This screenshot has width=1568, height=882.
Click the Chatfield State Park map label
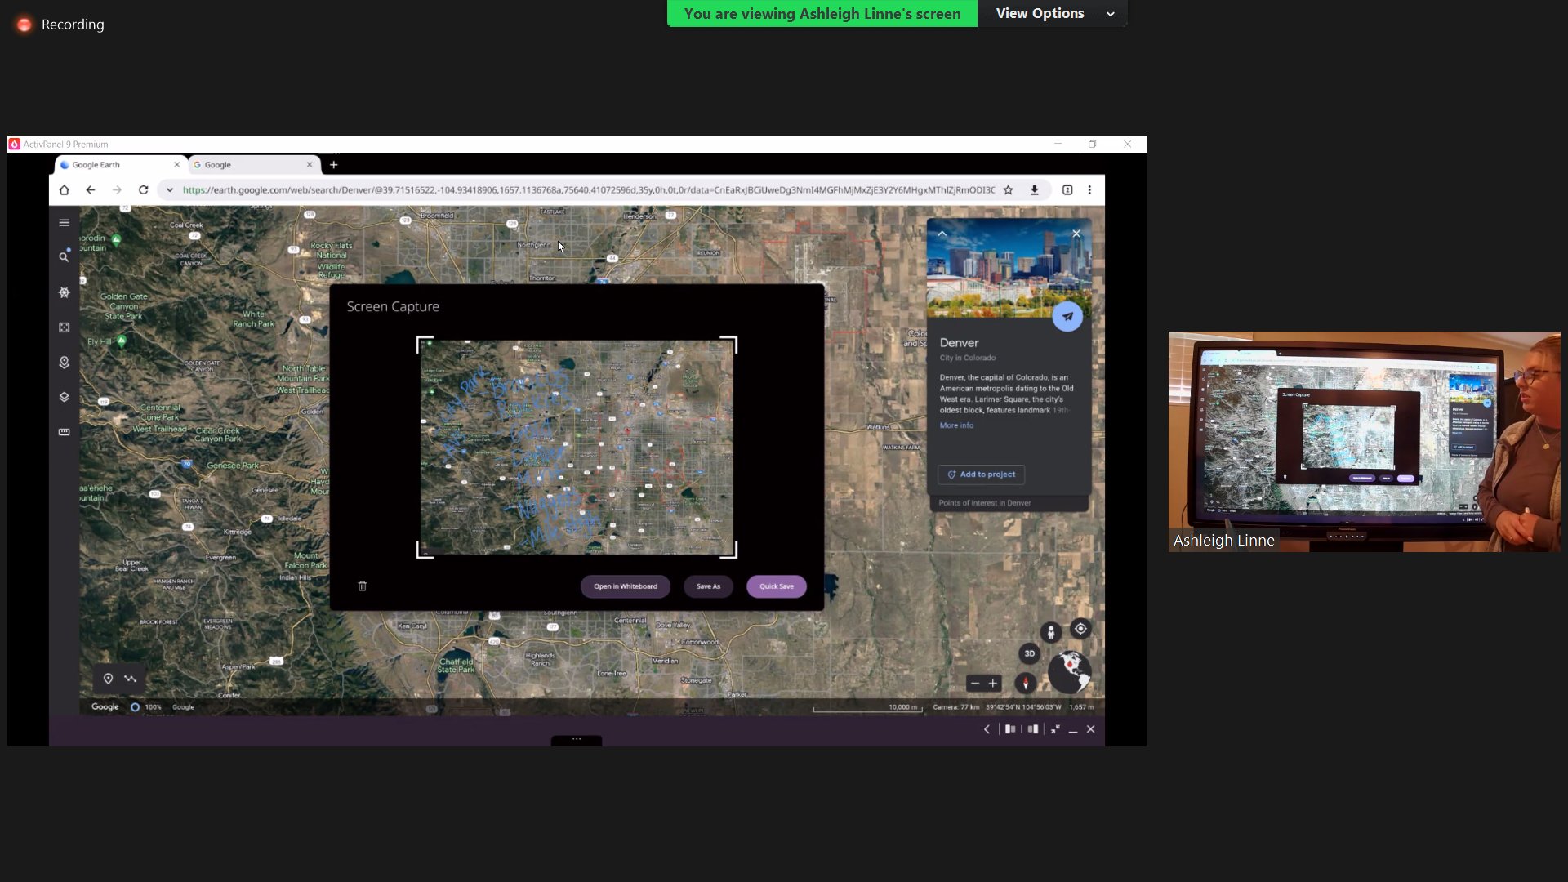[456, 666]
